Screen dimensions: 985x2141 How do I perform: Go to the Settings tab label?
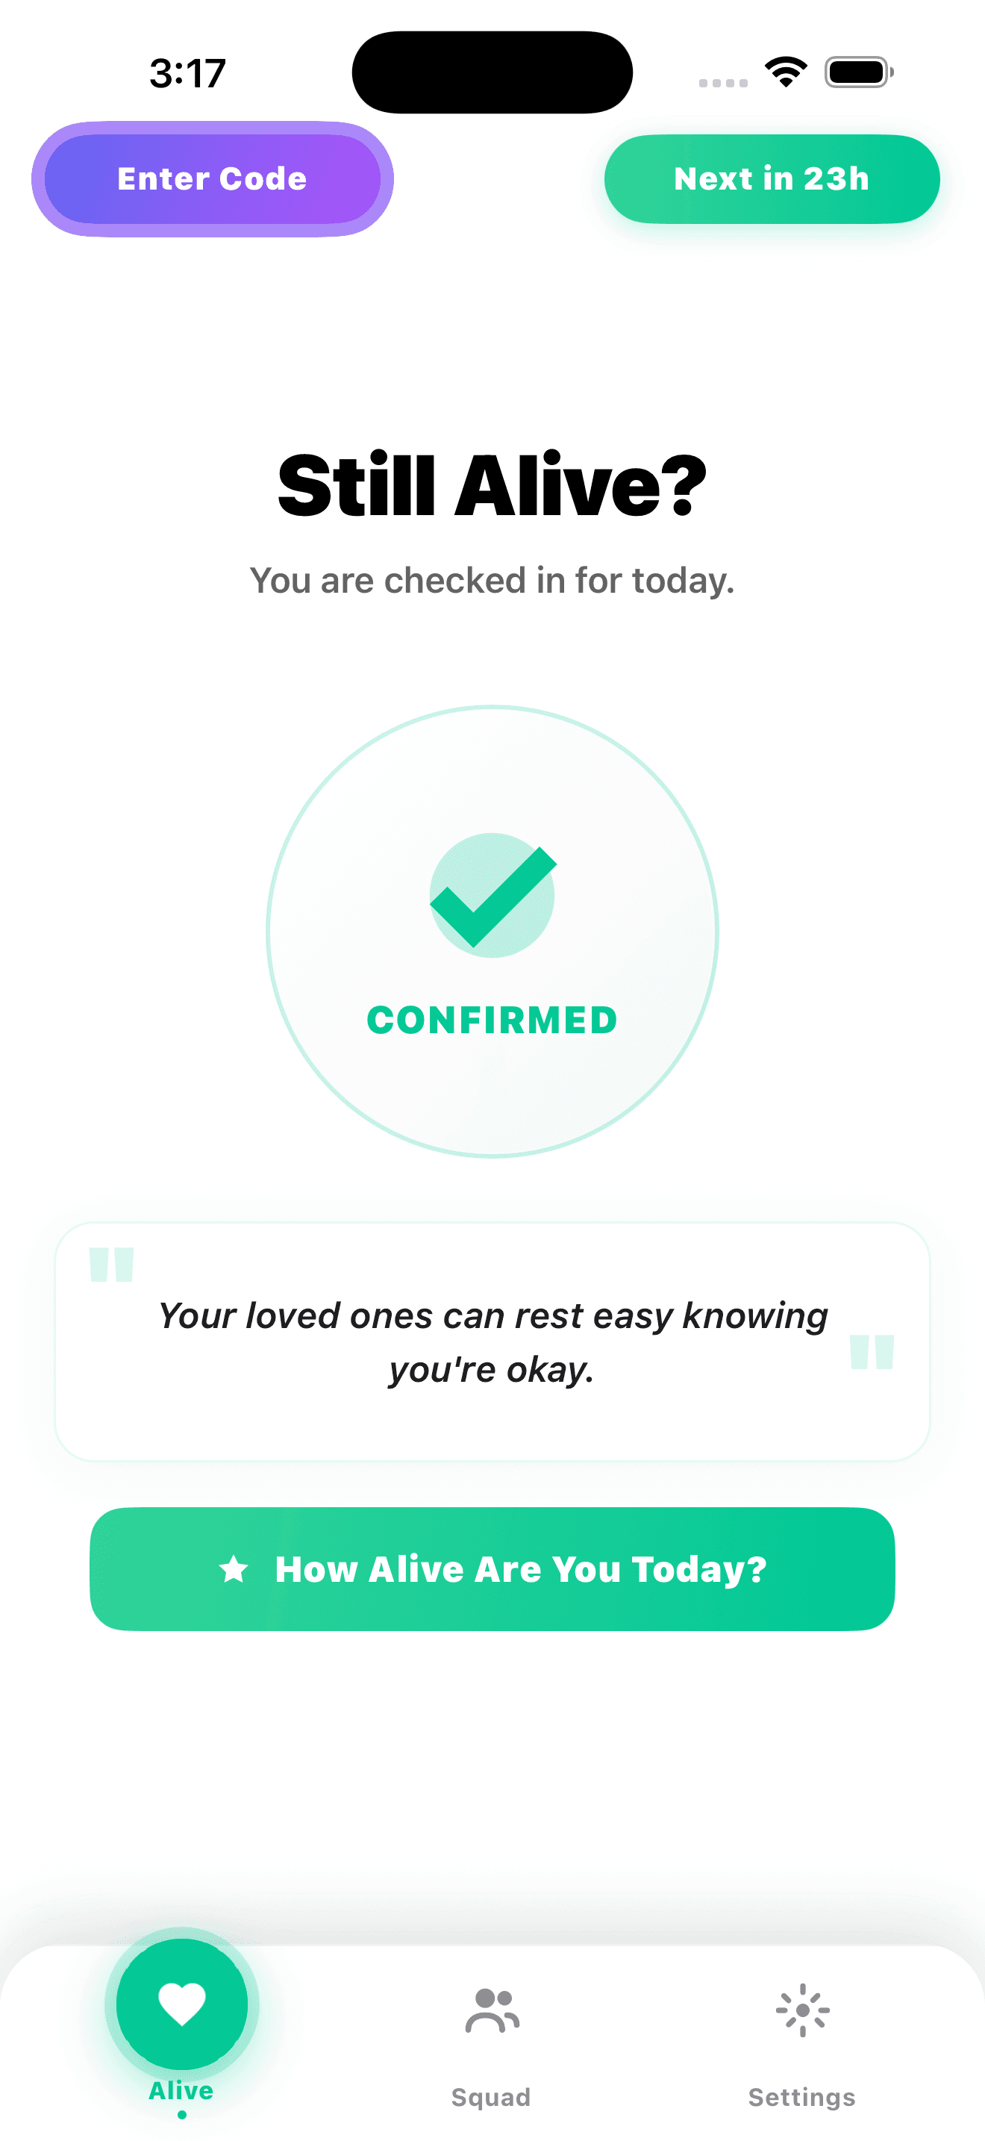pyautogui.click(x=801, y=2097)
